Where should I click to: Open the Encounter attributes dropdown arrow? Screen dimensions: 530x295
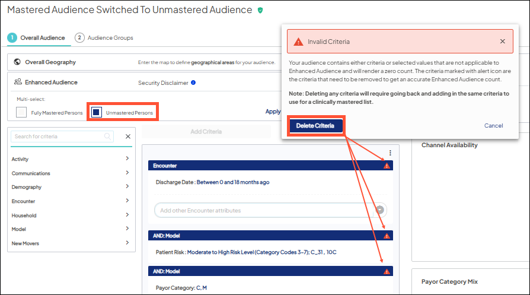380,210
